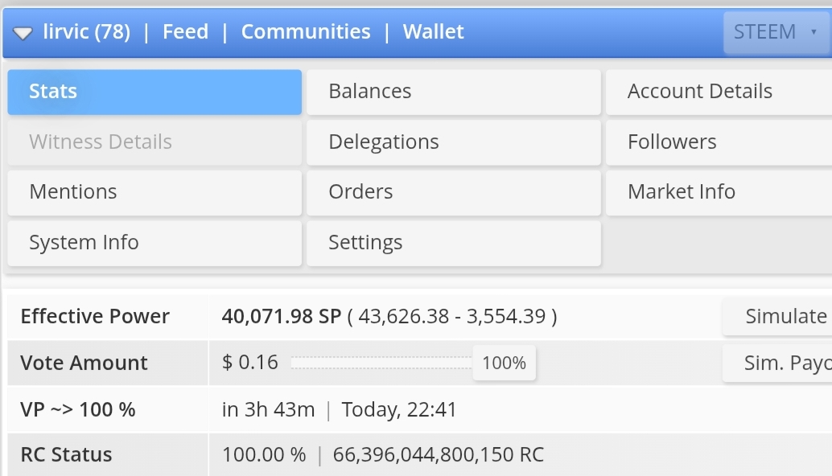Open the Communities link
This screenshot has height=476, width=832.
click(306, 32)
